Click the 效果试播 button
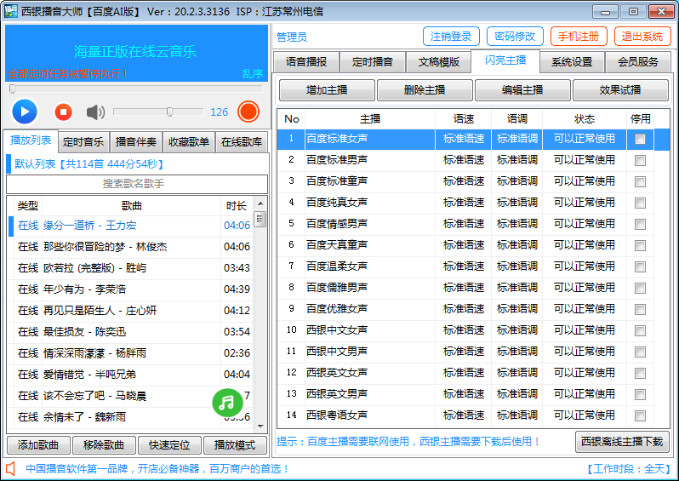The image size is (679, 481). (x=620, y=90)
